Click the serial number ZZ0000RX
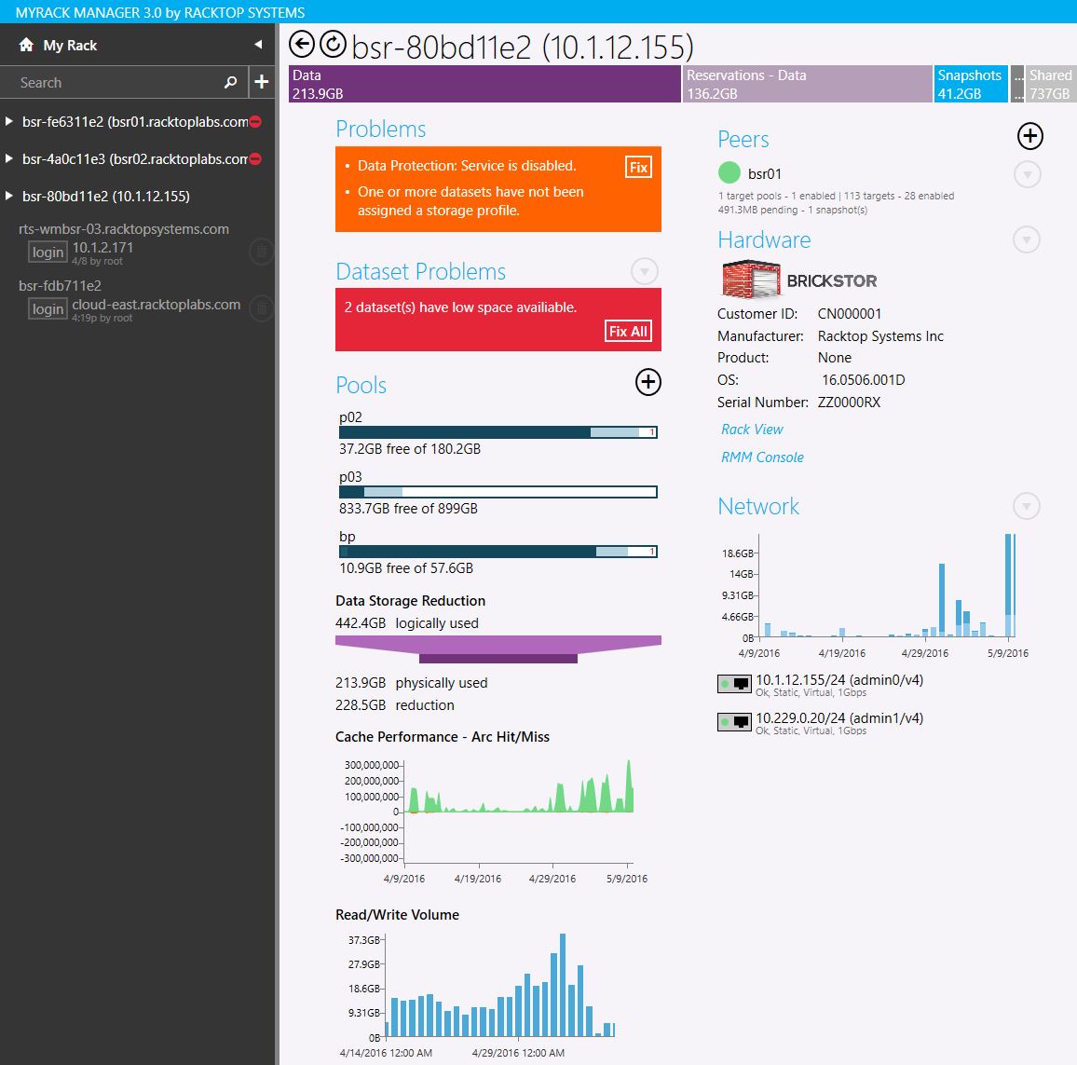The height and width of the screenshot is (1065, 1077). coord(849,403)
